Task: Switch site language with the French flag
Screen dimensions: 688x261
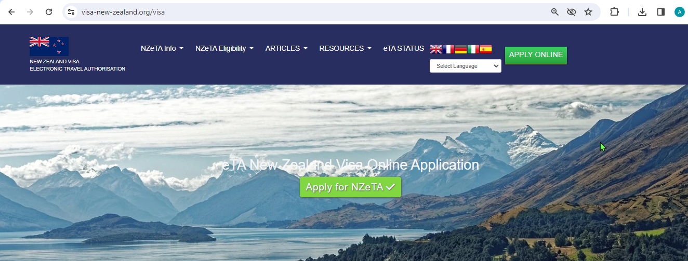Action: [x=448, y=49]
